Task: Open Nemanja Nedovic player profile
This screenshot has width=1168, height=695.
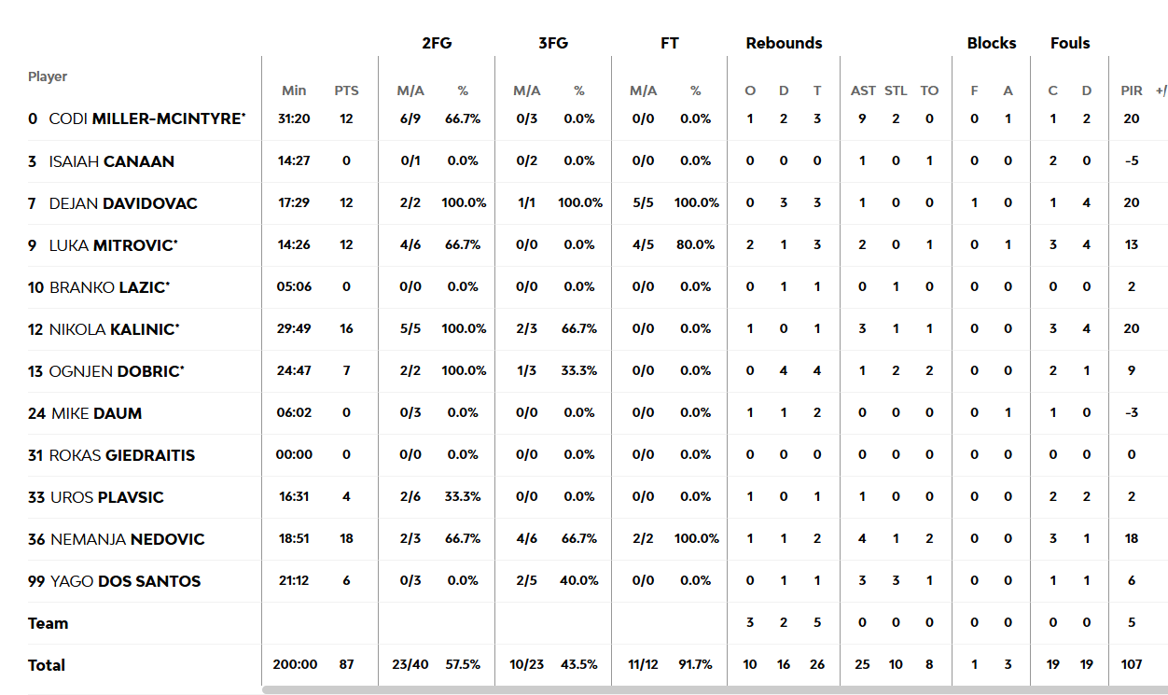Action: 127,539
